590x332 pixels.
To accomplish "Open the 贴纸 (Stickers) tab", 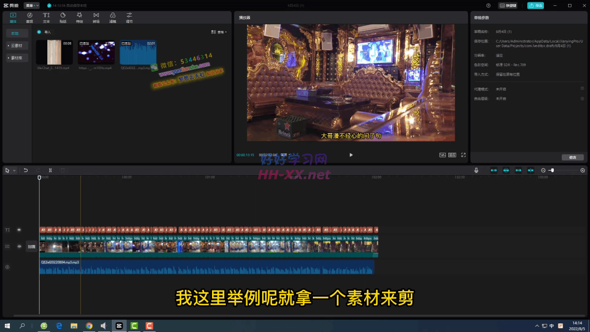I will click(x=63, y=17).
